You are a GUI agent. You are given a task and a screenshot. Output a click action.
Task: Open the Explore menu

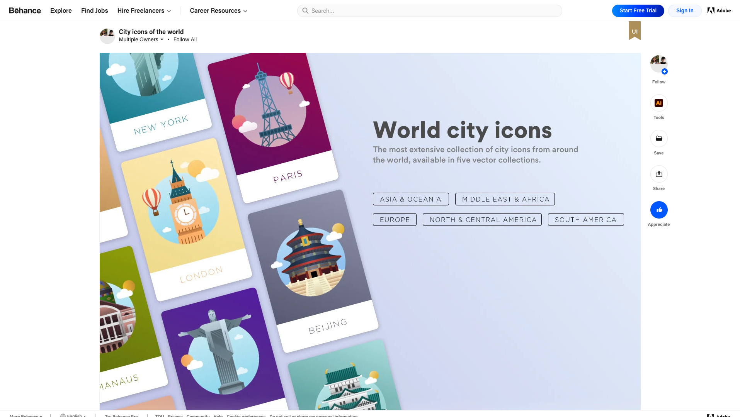click(x=61, y=10)
